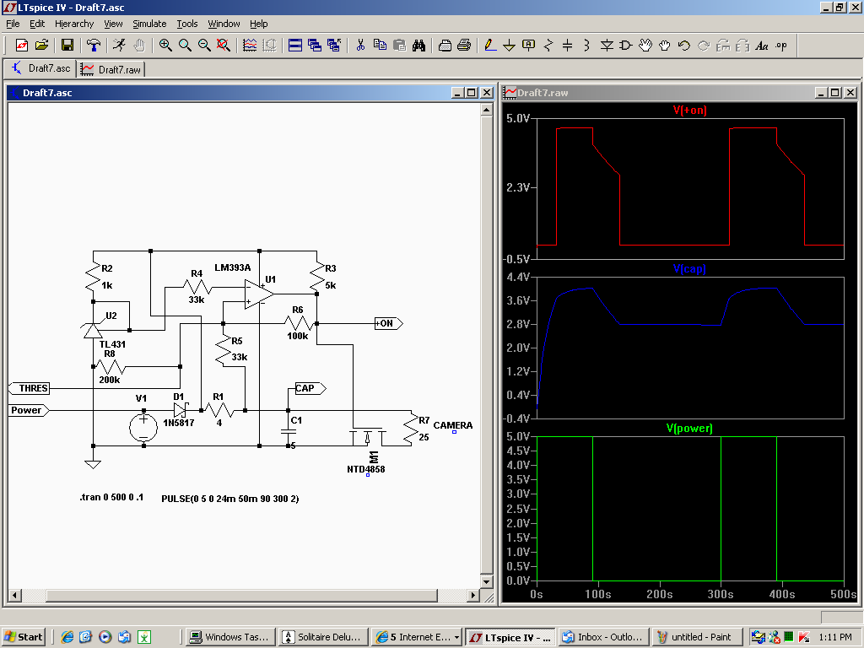The width and height of the screenshot is (864, 648).
Task: Click the NTD4858 MOSFET label
Action: (366, 469)
